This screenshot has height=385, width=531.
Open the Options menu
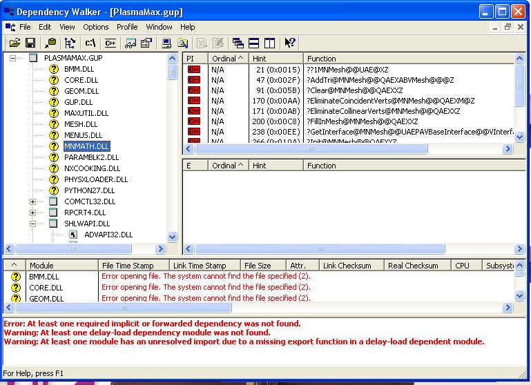coord(96,27)
